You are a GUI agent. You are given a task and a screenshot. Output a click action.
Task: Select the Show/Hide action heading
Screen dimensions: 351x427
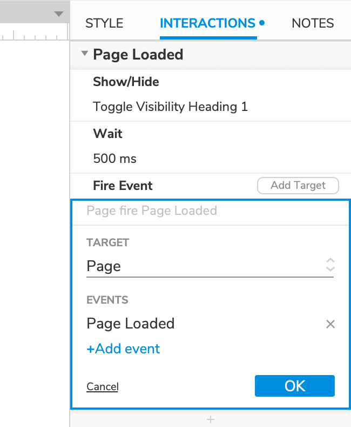(126, 82)
